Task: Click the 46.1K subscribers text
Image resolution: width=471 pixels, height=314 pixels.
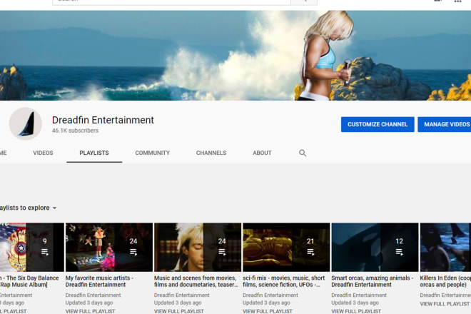Action: [75, 131]
